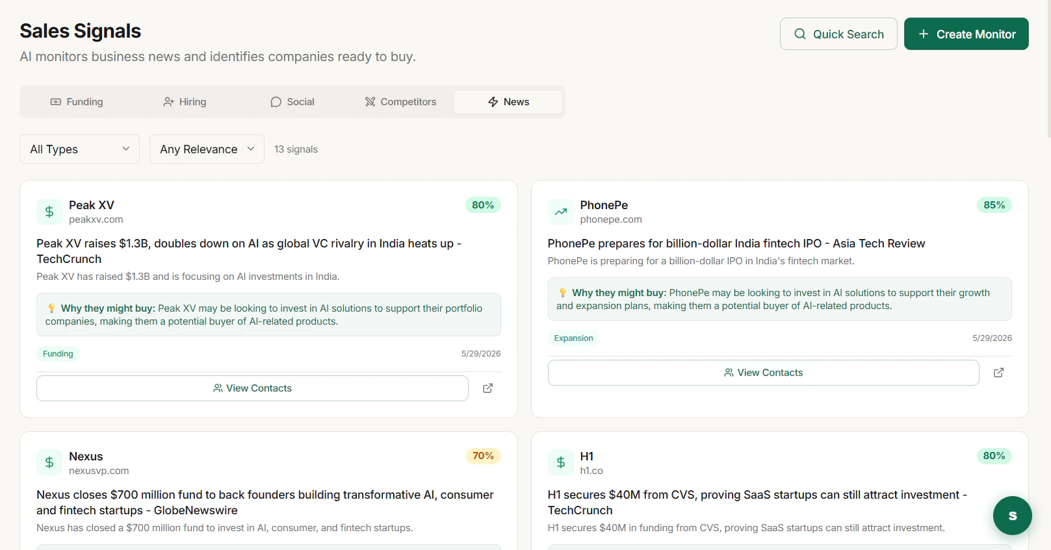Viewport: 1051px width, 550px height.
Task: Click the magnifier icon in Quick Search
Action: pos(800,34)
